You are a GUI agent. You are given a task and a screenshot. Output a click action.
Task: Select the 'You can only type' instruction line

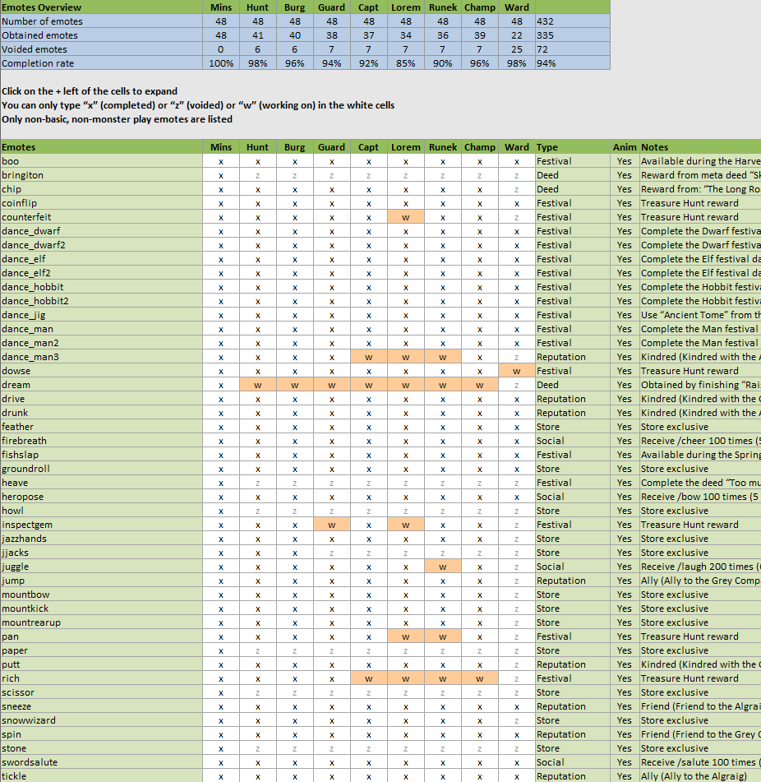tap(198, 104)
